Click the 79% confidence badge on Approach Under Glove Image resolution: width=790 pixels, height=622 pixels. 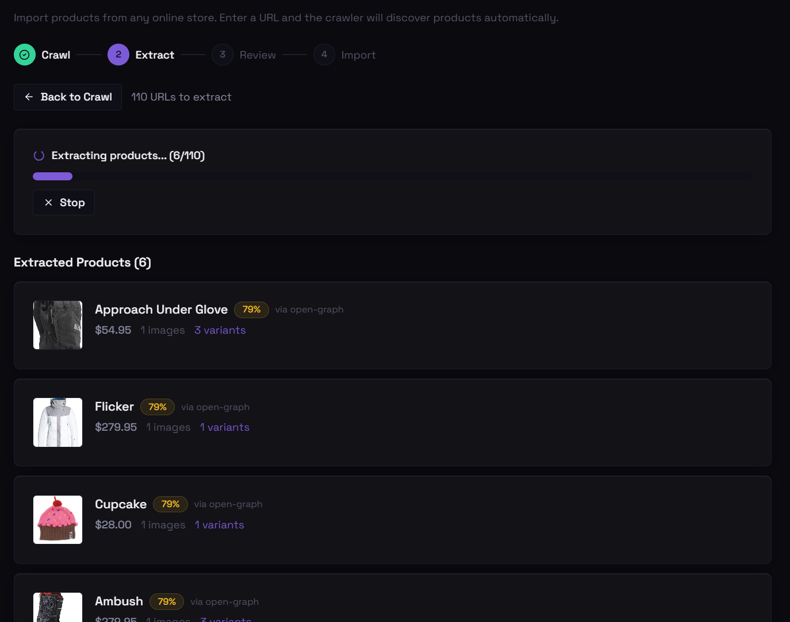[251, 310]
